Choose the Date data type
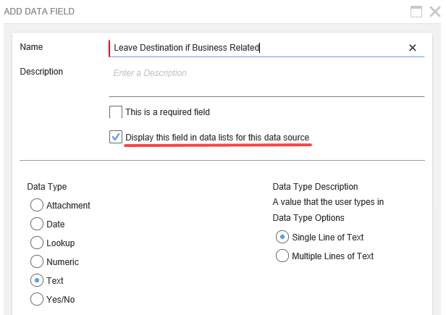This screenshot has height=315, width=446. (x=37, y=224)
